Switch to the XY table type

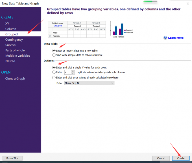point(7,23)
